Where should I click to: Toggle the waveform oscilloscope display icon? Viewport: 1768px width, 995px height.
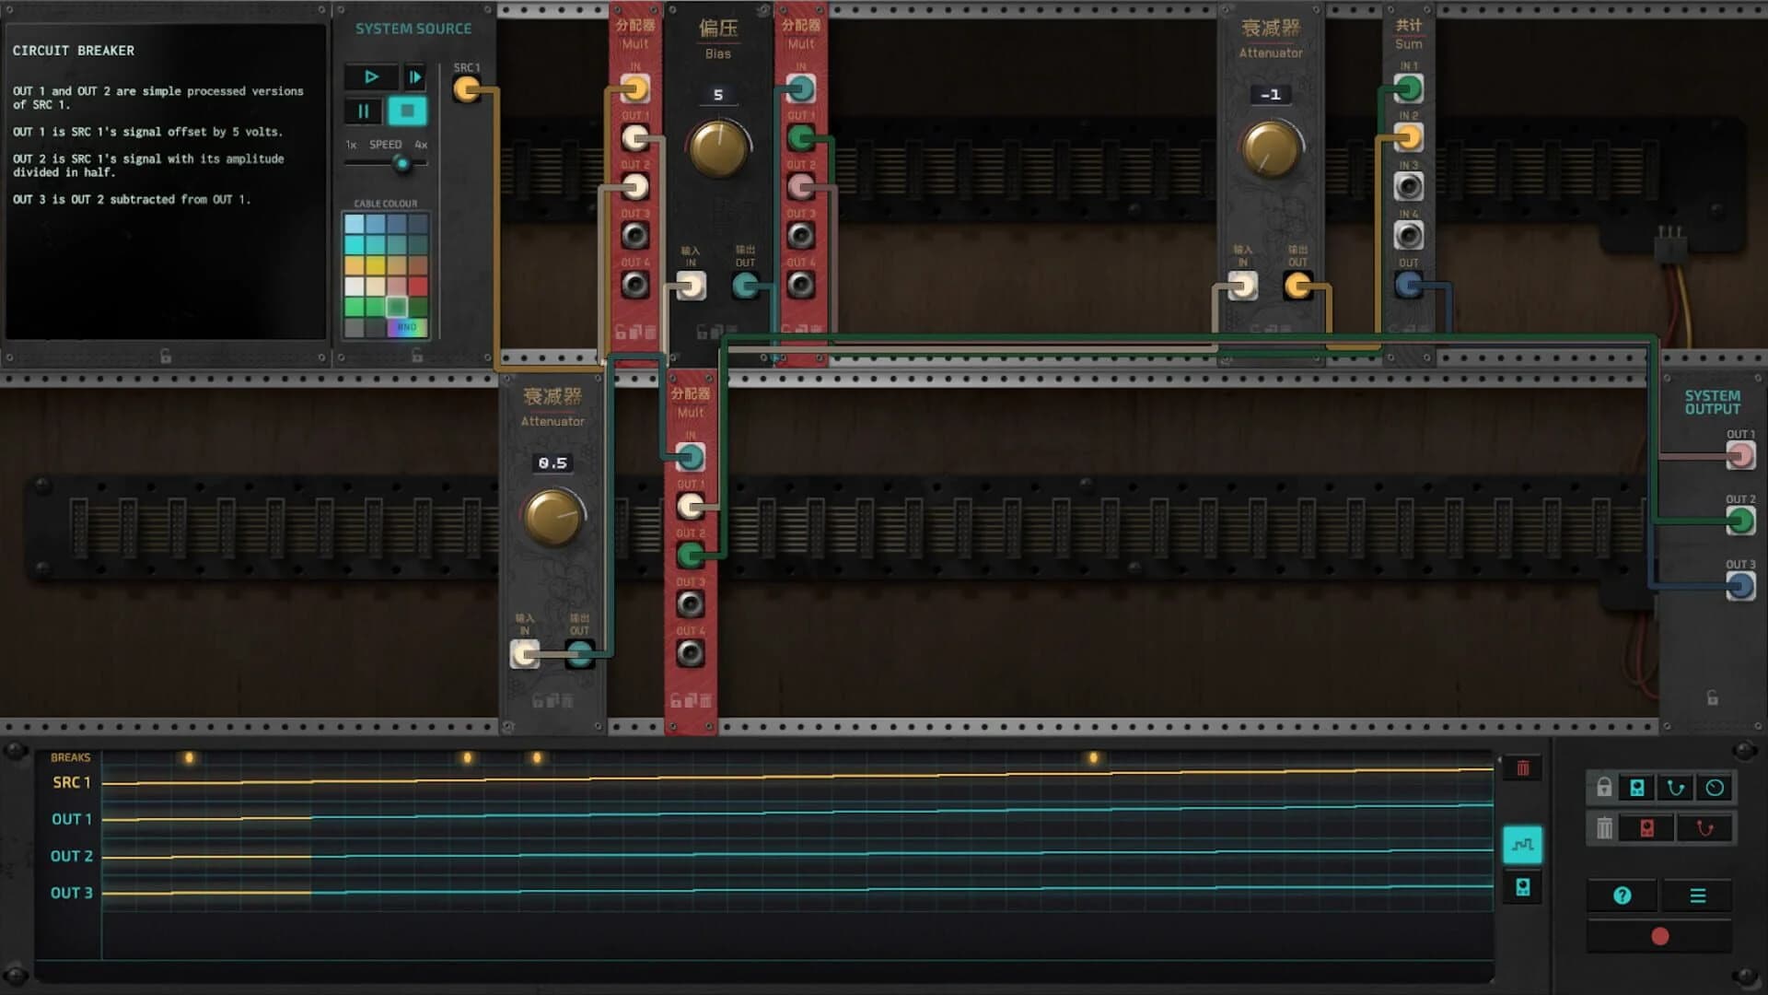(1522, 844)
